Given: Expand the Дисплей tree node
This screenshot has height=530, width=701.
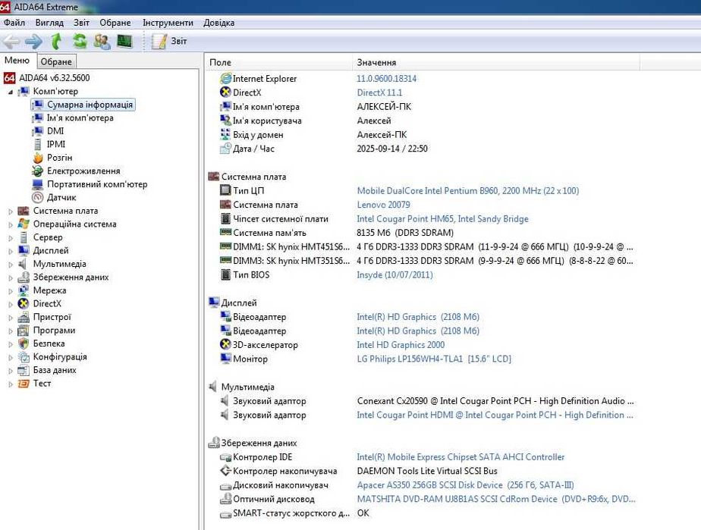Looking at the screenshot, I should (11, 251).
